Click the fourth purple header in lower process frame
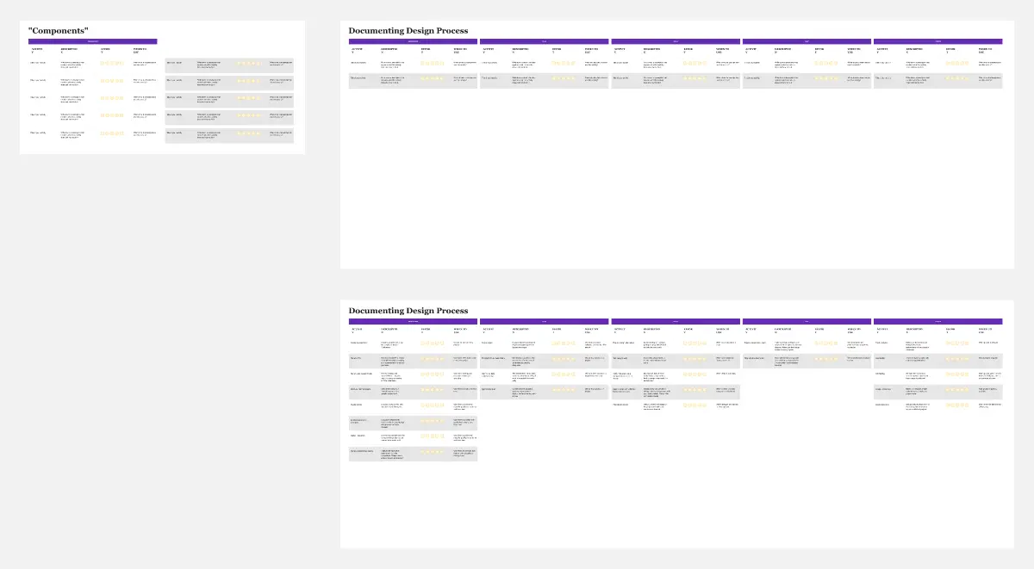This screenshot has height=569, width=1034. click(807, 321)
